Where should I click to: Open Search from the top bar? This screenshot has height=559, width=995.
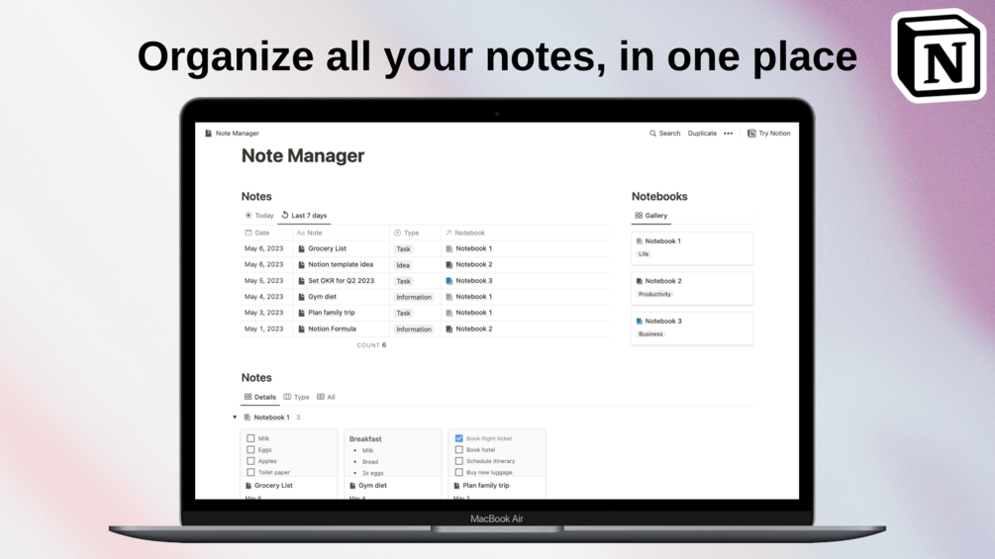tap(664, 134)
